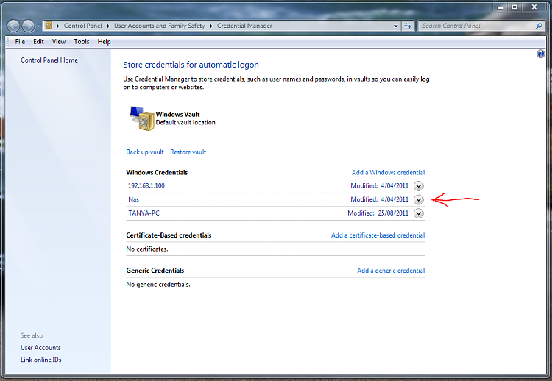552x381 pixels.
Task: Click Back up vault link
Action: (145, 152)
